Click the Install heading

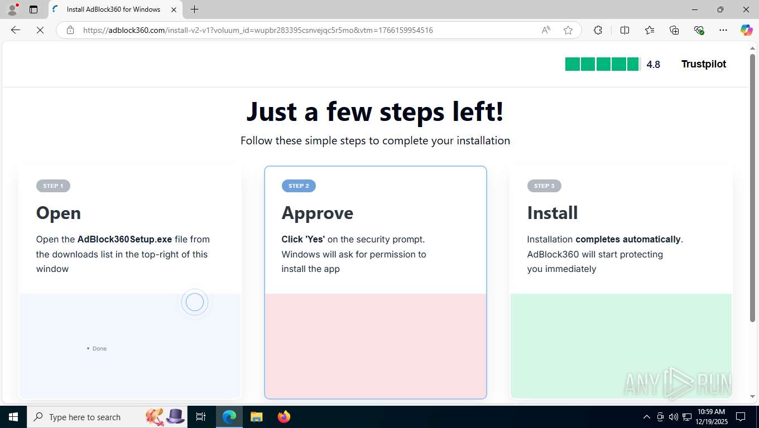[553, 213]
